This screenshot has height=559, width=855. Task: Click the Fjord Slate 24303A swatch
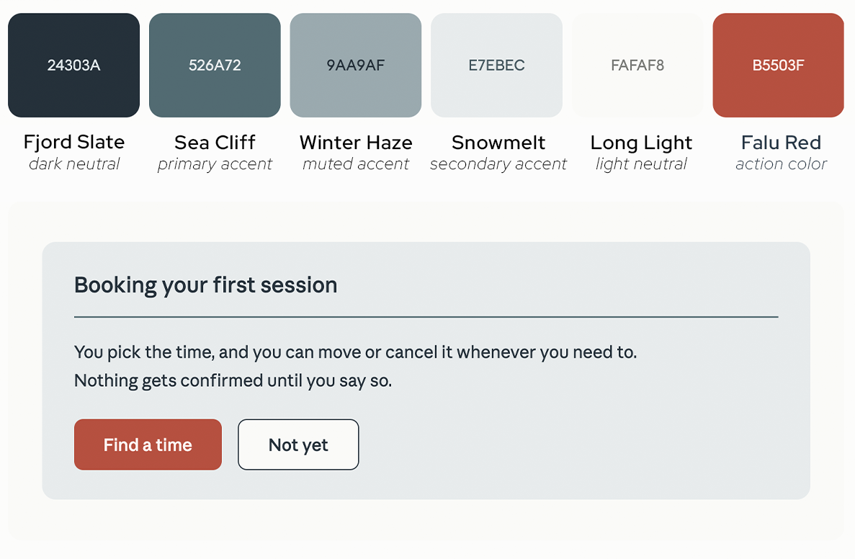(73, 65)
